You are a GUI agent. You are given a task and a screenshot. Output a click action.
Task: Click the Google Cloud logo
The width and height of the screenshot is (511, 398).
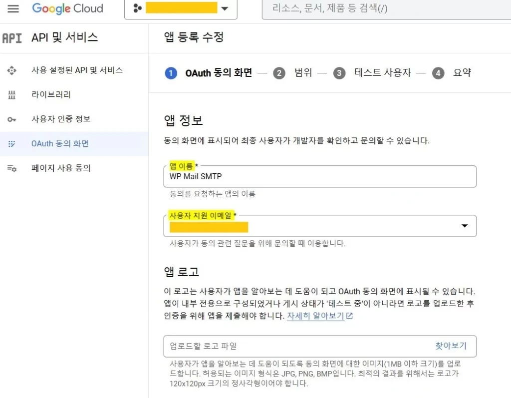[x=67, y=8]
